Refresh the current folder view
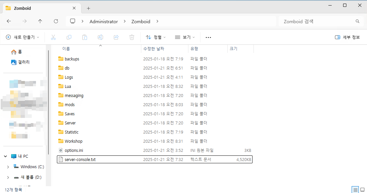 coord(56,21)
